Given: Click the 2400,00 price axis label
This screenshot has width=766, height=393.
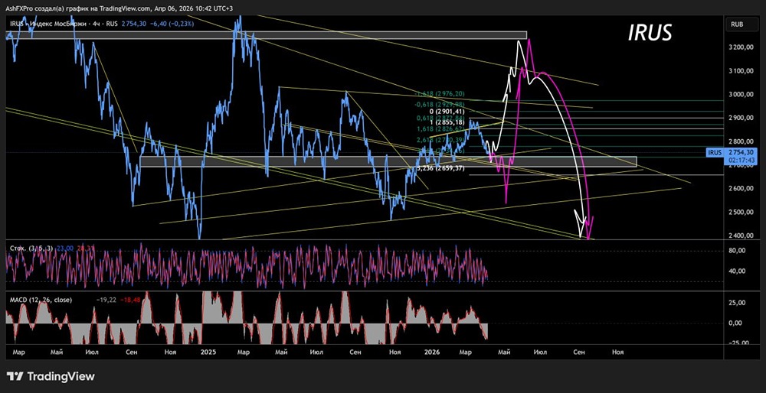Looking at the screenshot, I should point(741,236).
